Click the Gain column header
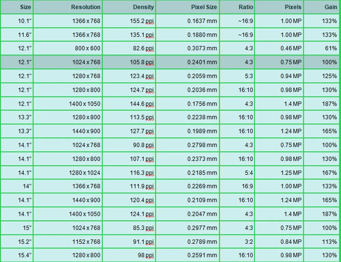 [322, 7]
